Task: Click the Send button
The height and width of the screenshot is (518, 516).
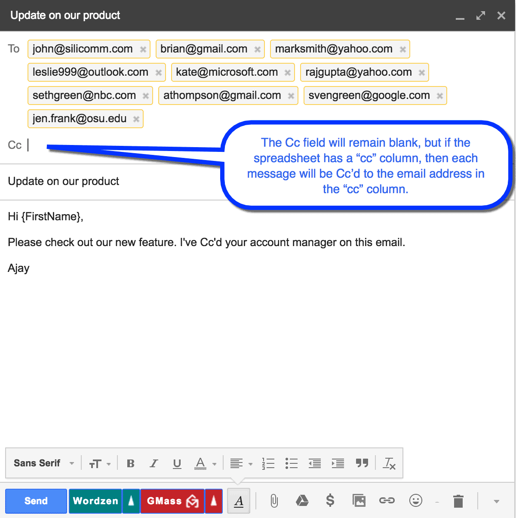Action: pyautogui.click(x=36, y=501)
